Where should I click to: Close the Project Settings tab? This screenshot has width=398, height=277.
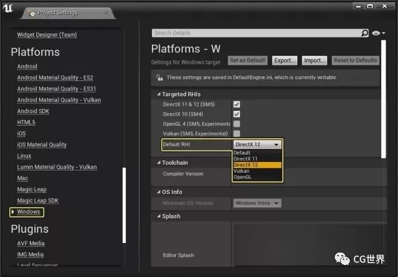click(107, 13)
